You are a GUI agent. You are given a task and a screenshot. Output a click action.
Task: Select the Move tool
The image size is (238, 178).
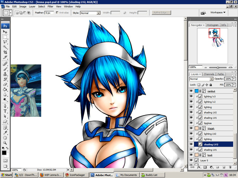5,32
